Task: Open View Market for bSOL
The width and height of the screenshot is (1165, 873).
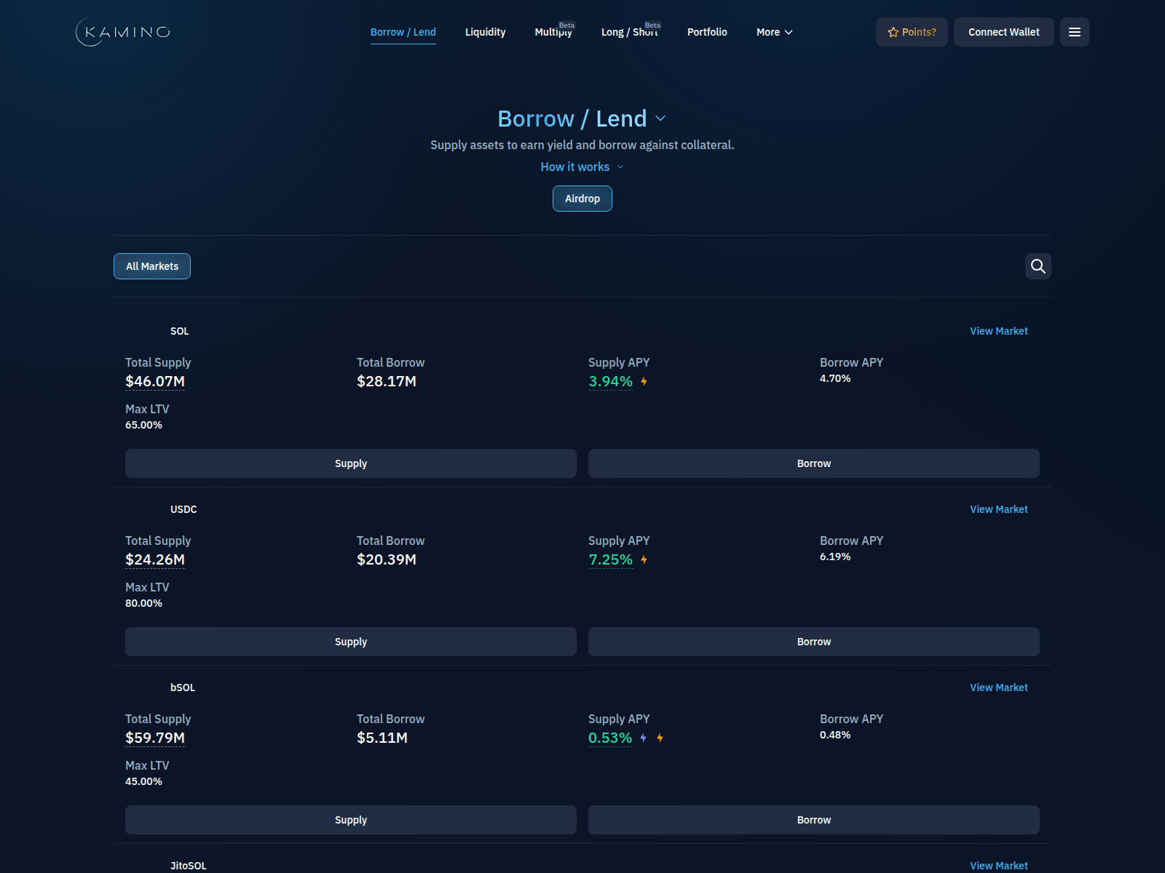Action: coord(999,687)
